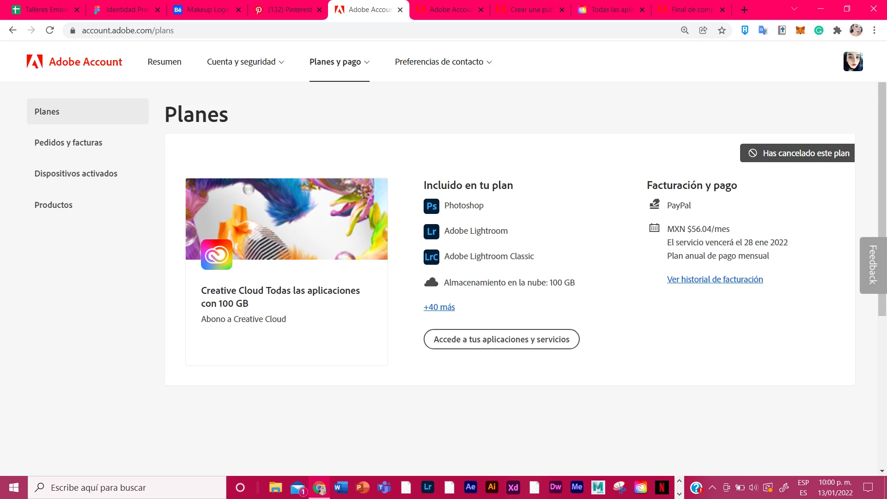Open Pedidos y facturas in sidebar
This screenshot has width=887, height=499.
point(68,143)
